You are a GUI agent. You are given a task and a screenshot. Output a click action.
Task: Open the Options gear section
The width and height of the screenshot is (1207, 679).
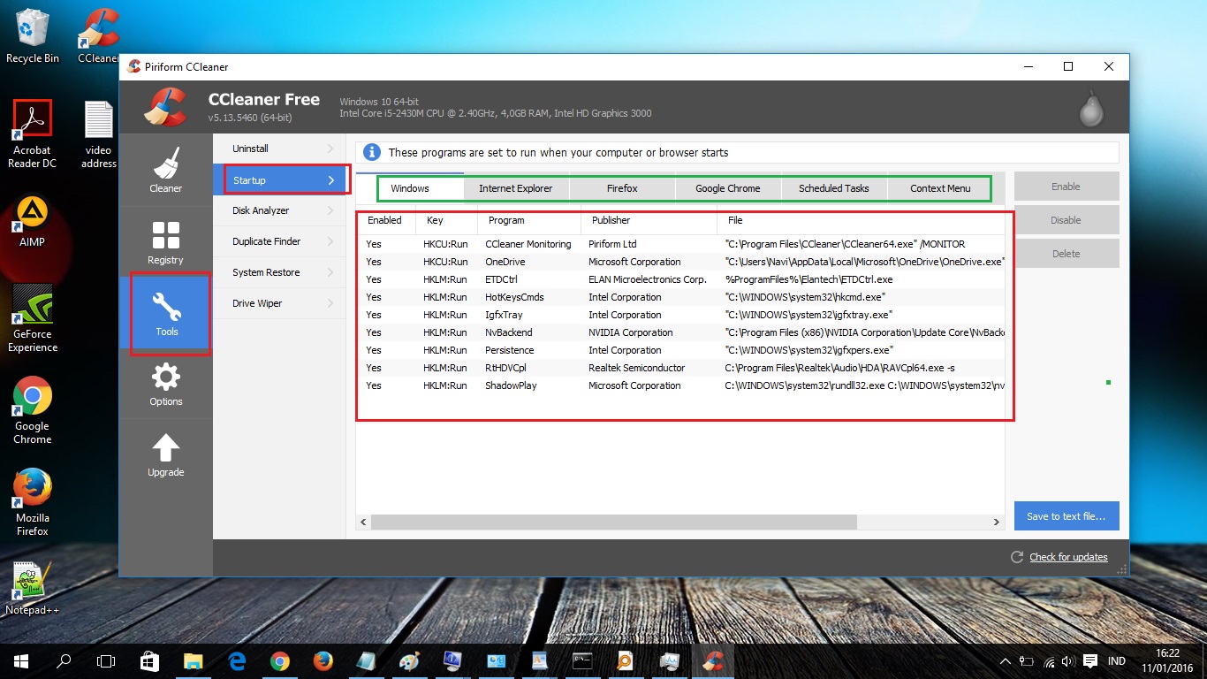(x=166, y=383)
